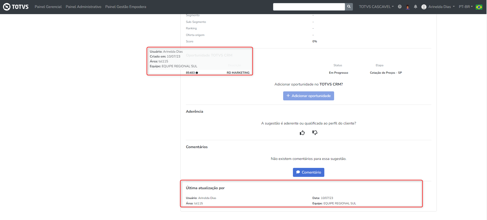Viewport: 487px width, 220px height.
Task: Open Painel Gestão Empodera
Action: (x=126, y=7)
